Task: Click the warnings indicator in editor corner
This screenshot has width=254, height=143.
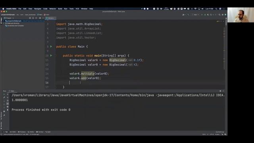Action: tap(218, 21)
